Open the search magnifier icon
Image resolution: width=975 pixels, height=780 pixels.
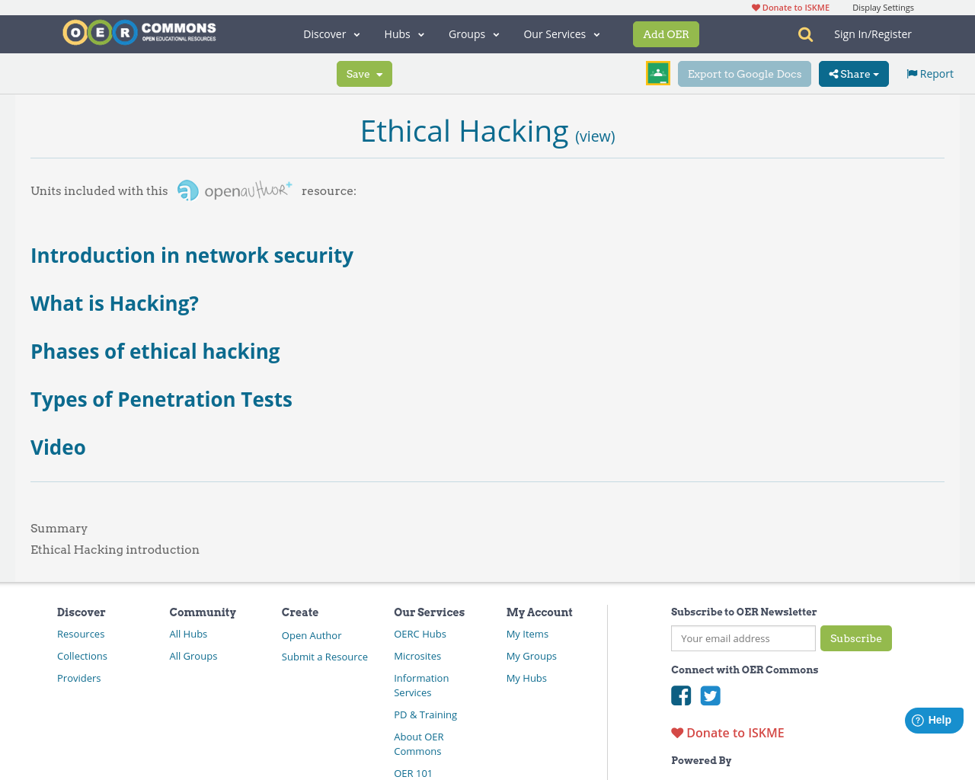(804, 34)
